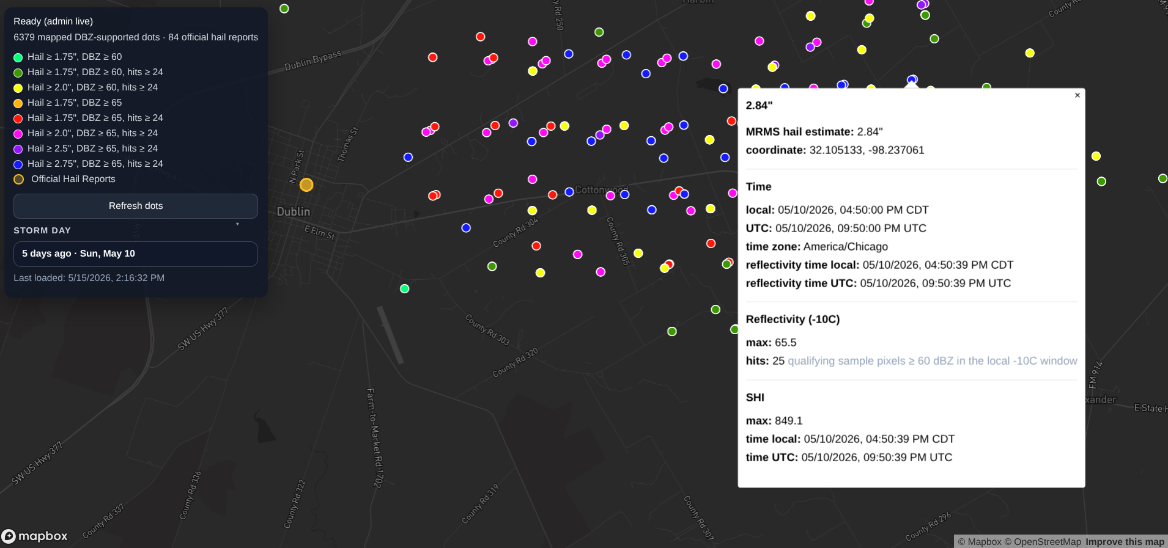
Task: Click the 'Last loaded: 5/15/2026, 2:16:32 PM' text
Action: (x=89, y=278)
